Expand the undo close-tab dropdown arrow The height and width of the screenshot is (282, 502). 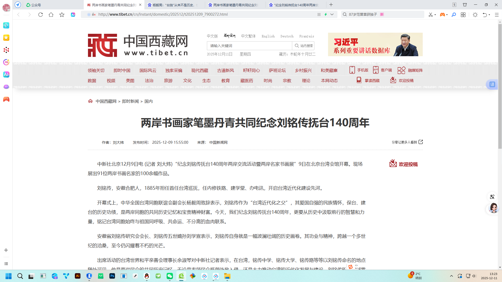click(489, 15)
